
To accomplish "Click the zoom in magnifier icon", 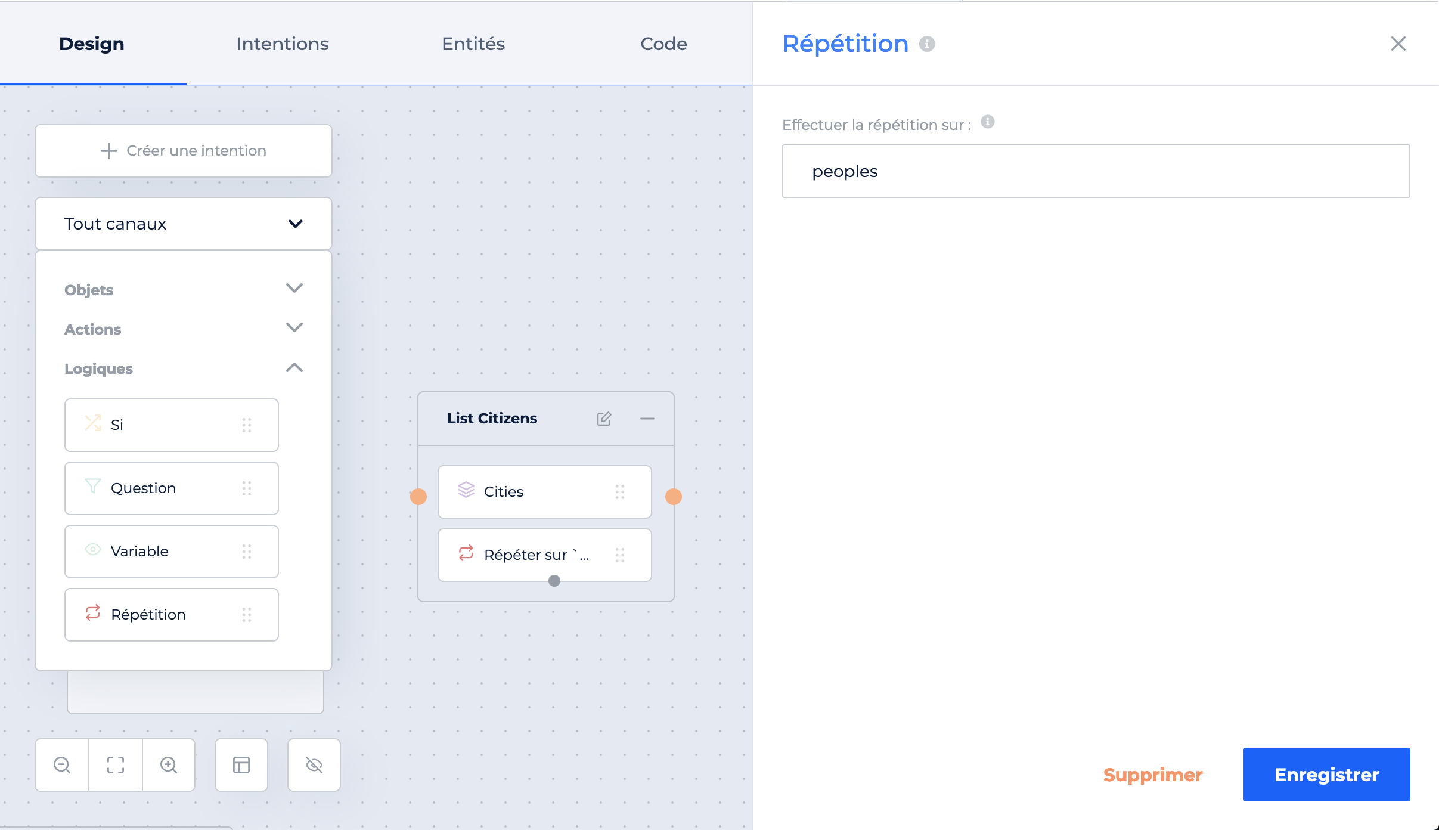I will click(169, 765).
